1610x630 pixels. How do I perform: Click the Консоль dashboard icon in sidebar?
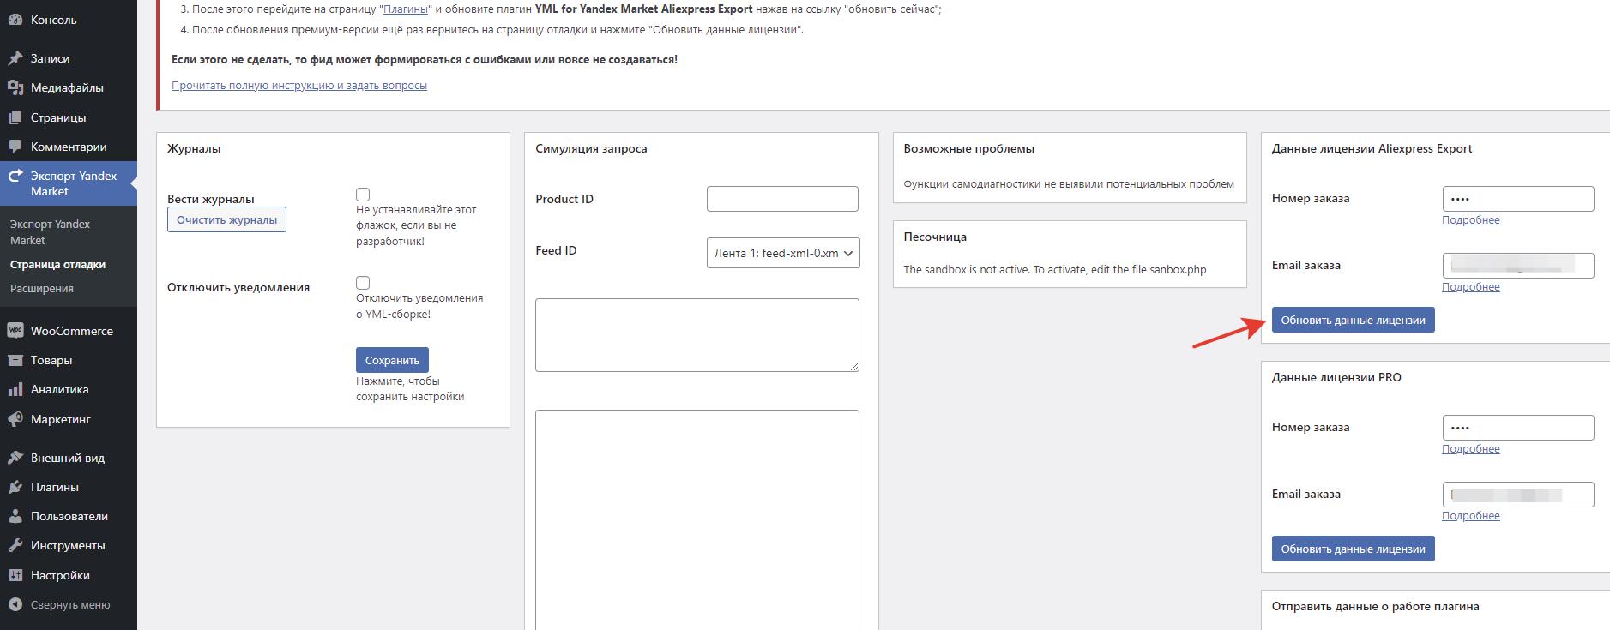[15, 20]
